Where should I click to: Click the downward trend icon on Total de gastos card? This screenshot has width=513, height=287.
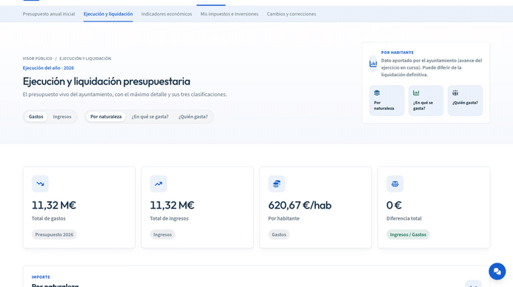point(40,184)
